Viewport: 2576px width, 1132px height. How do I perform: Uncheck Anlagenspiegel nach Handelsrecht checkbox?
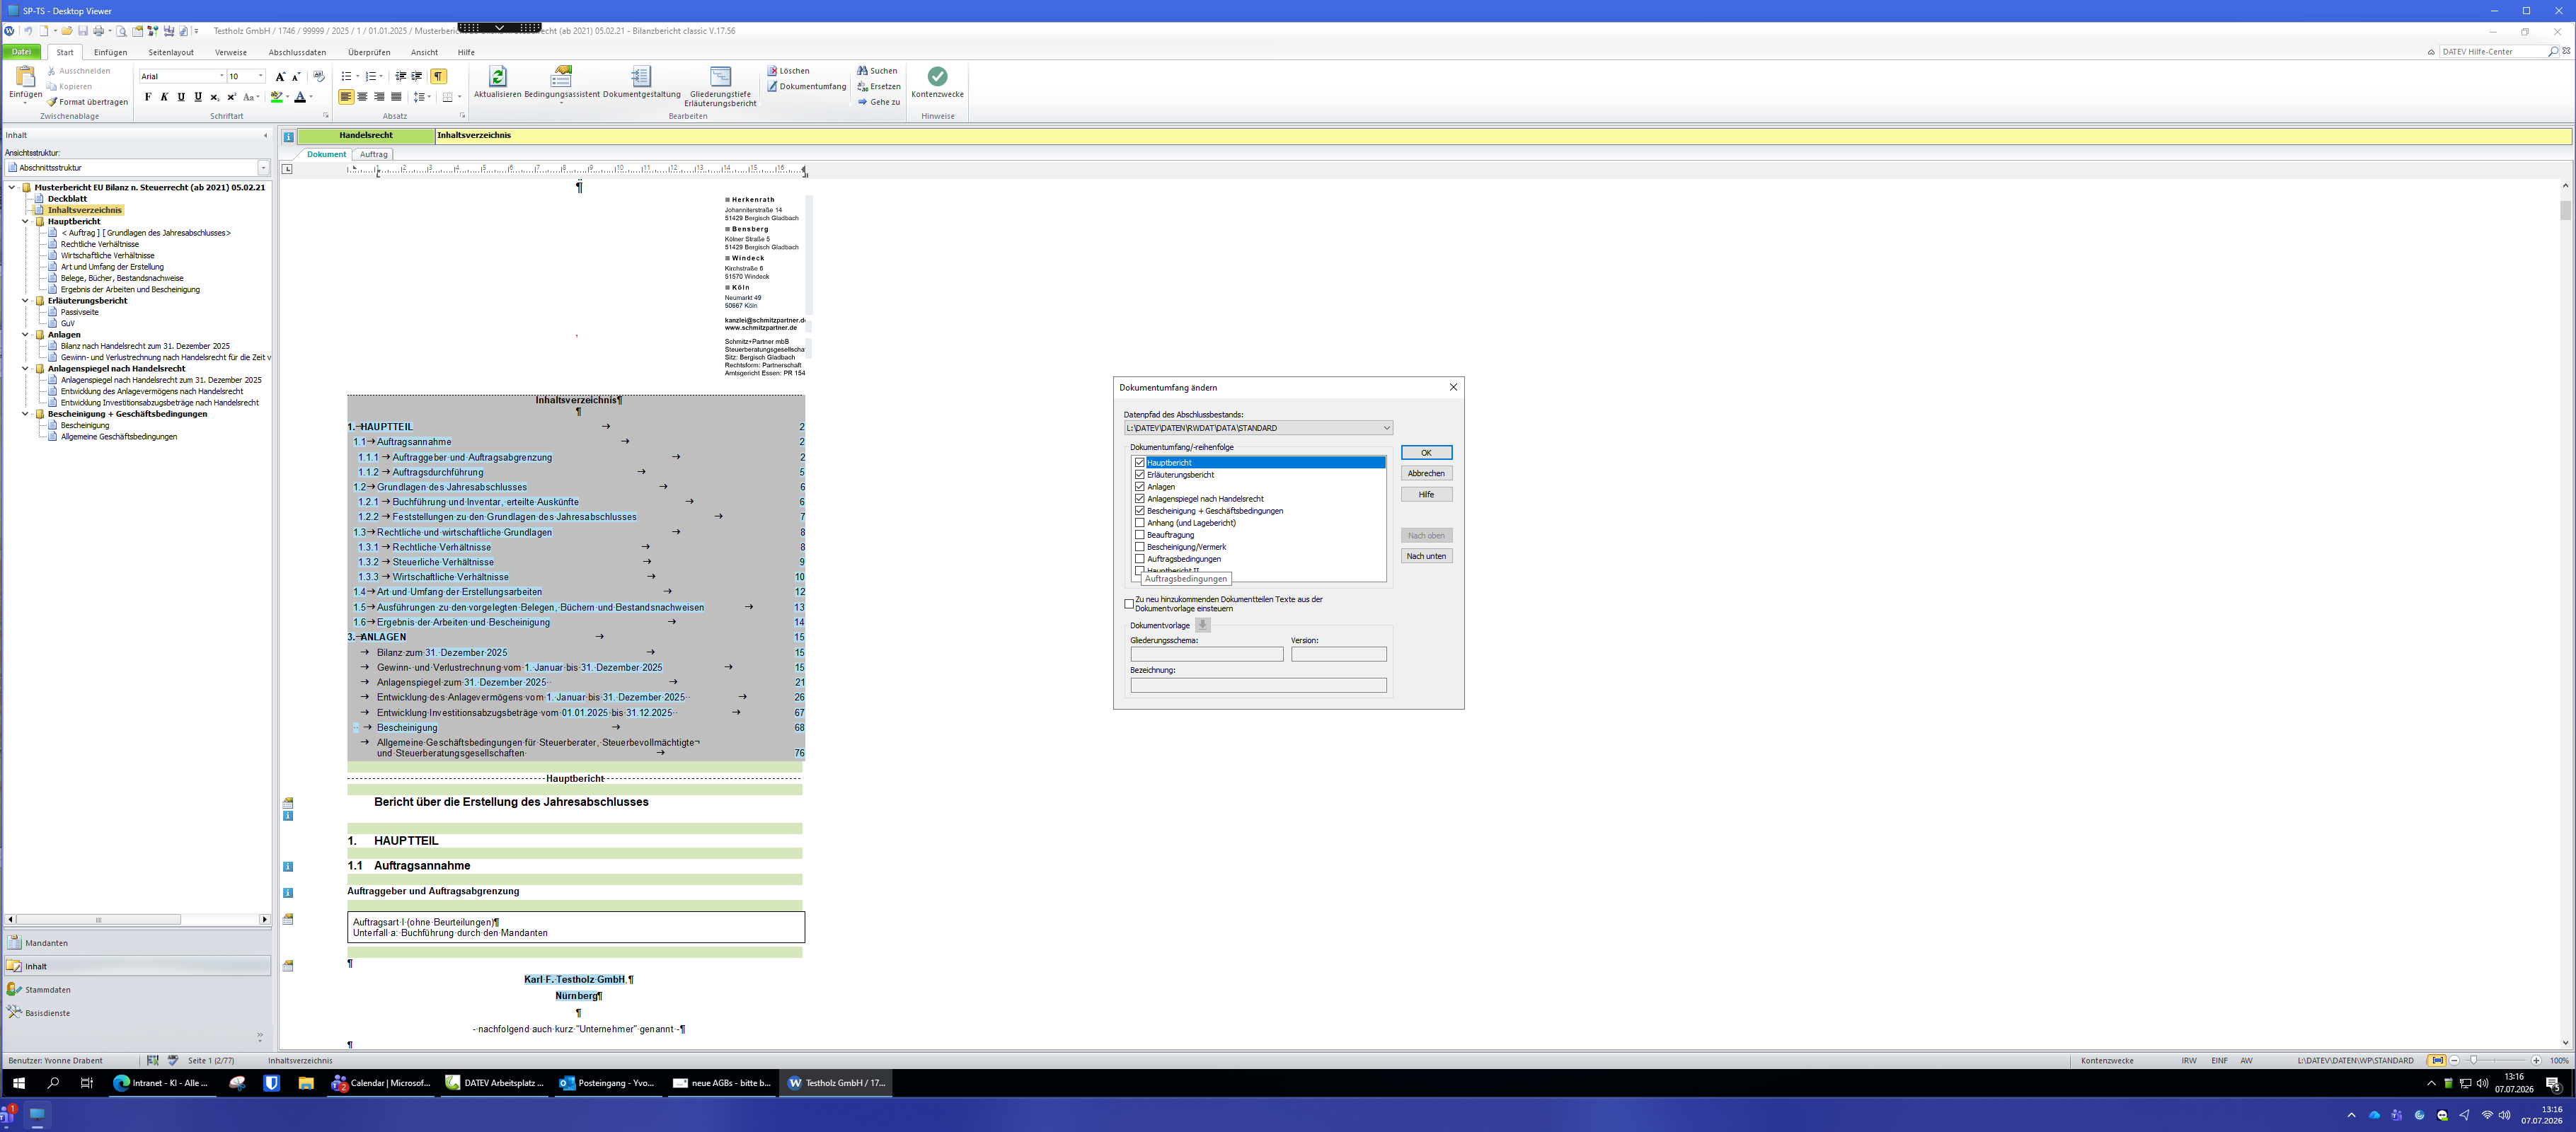[1140, 499]
